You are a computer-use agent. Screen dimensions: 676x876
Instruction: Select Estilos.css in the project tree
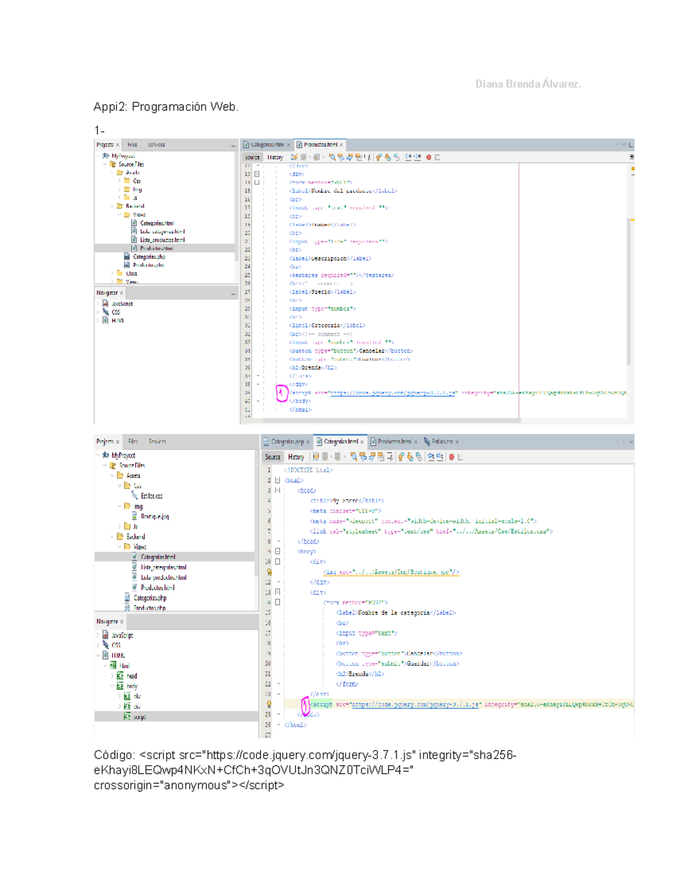[x=152, y=496]
